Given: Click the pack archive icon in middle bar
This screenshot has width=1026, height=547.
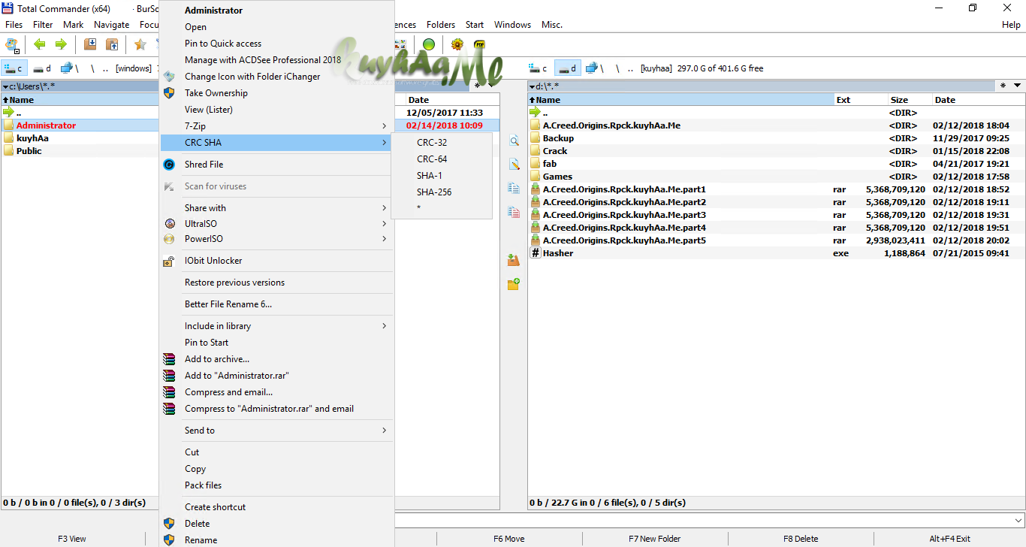Looking at the screenshot, I should click(514, 260).
